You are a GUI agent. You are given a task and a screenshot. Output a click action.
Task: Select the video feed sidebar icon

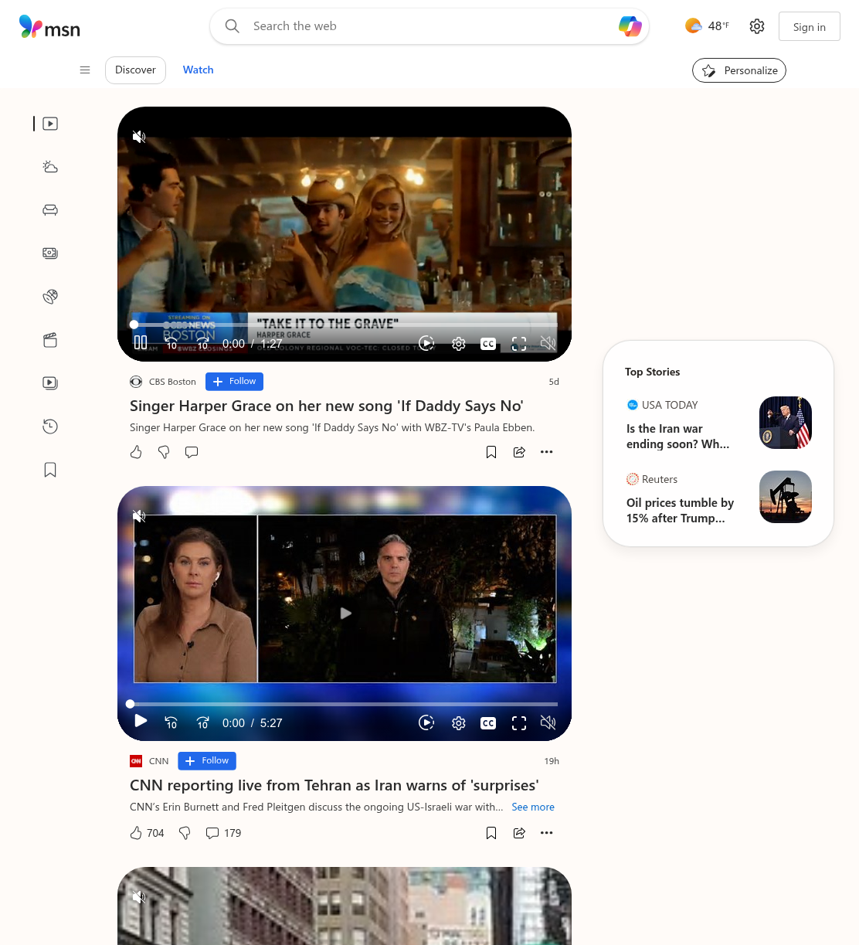tap(50, 124)
